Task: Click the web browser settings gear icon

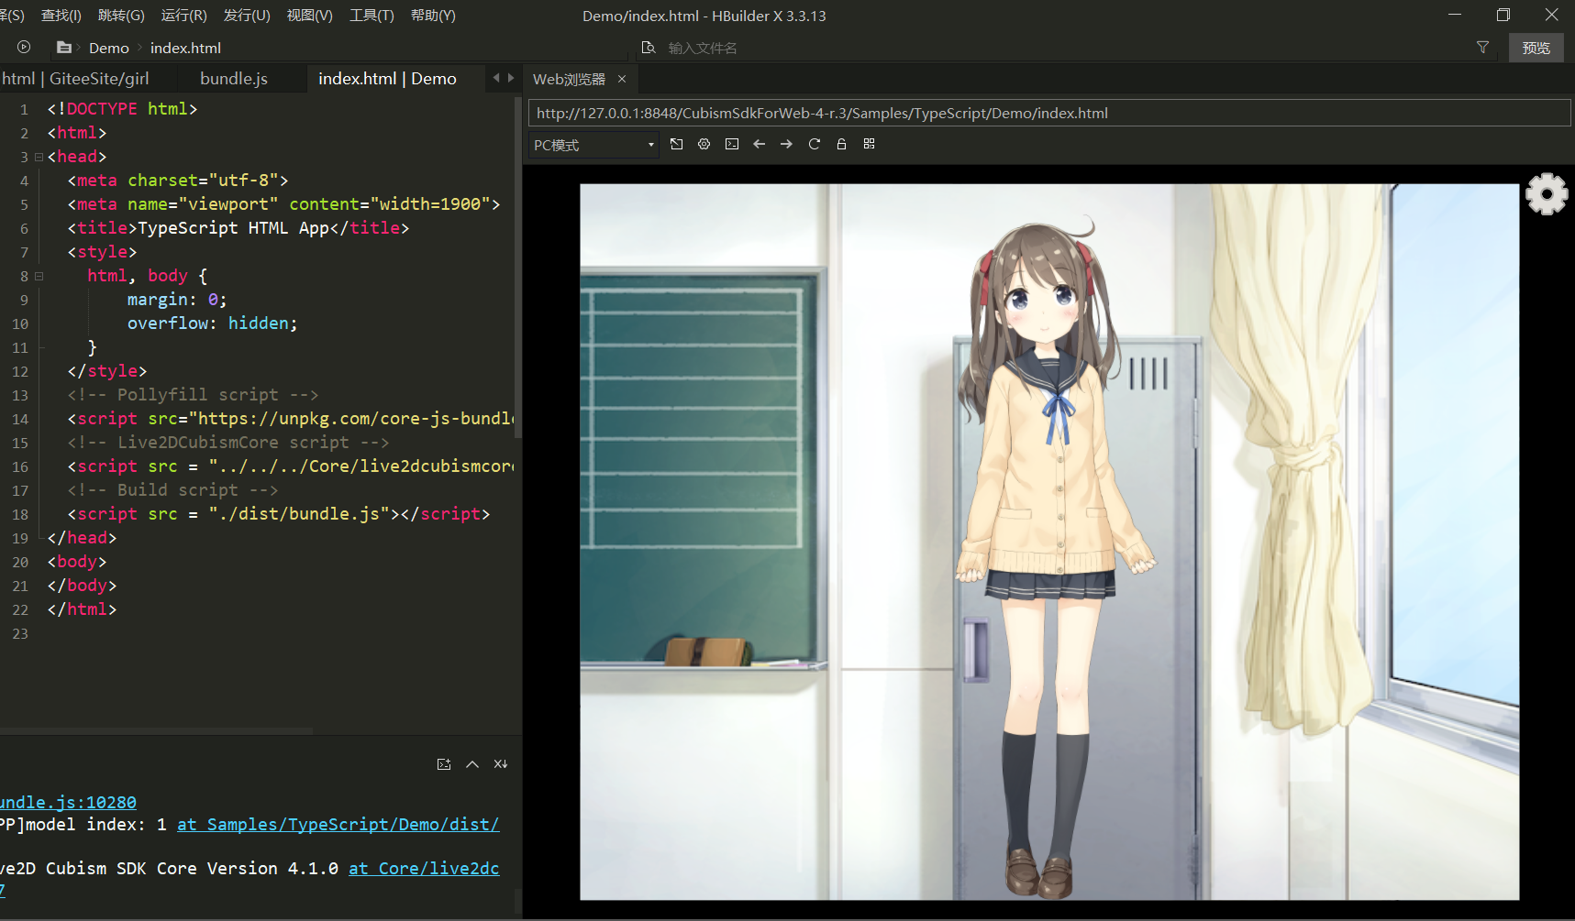Action: click(x=704, y=144)
